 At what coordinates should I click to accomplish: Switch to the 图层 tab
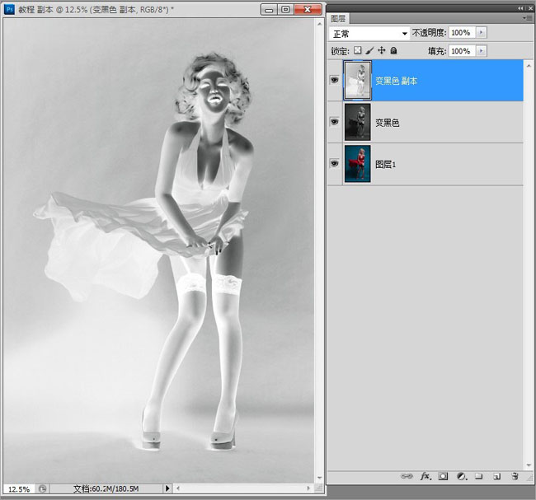pyautogui.click(x=338, y=18)
